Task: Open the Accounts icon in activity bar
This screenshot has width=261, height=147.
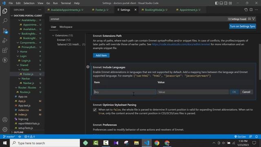Action: click(x=5, y=120)
